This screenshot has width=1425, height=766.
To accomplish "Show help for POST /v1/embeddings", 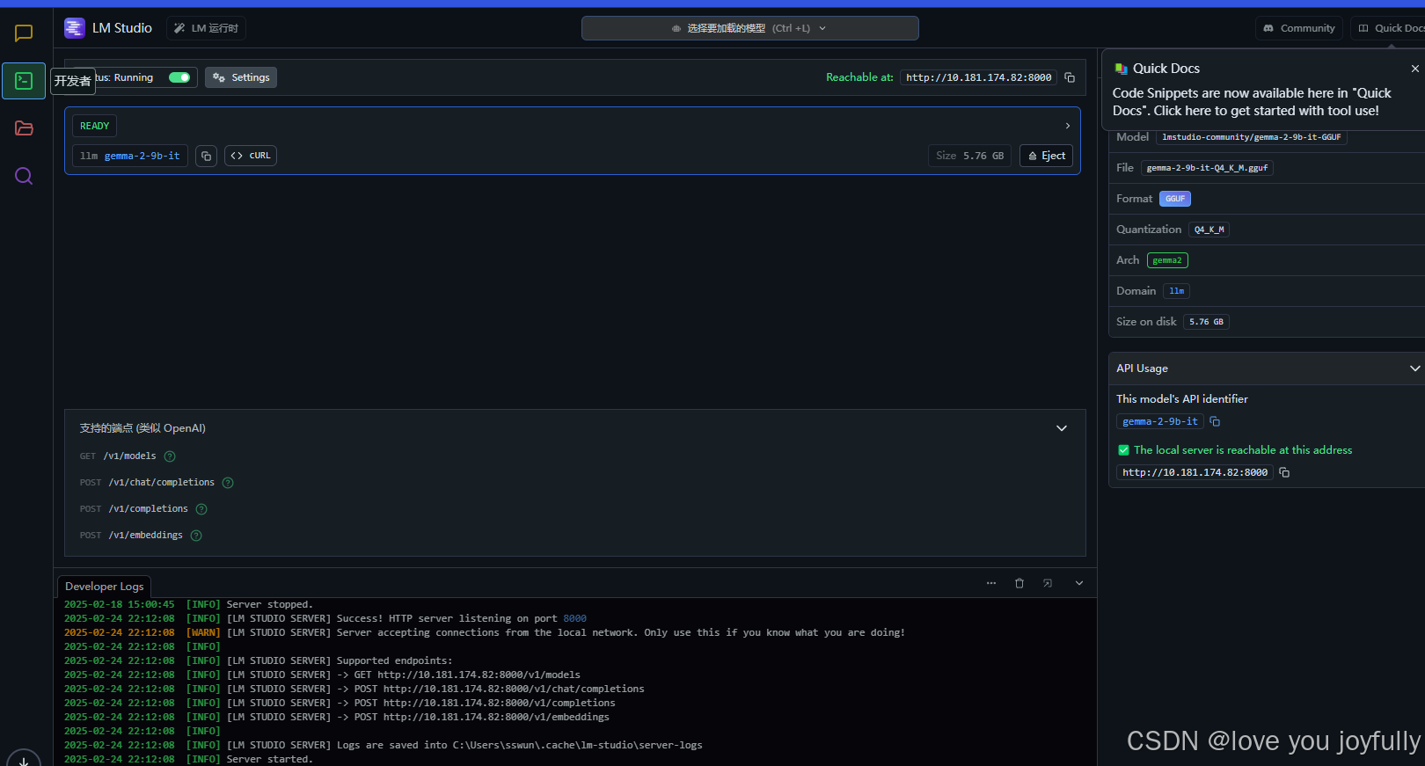I will pos(196,536).
